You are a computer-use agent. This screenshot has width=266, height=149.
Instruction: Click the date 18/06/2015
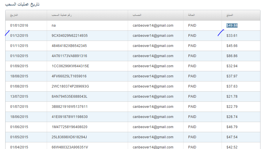(x=19, y=117)
